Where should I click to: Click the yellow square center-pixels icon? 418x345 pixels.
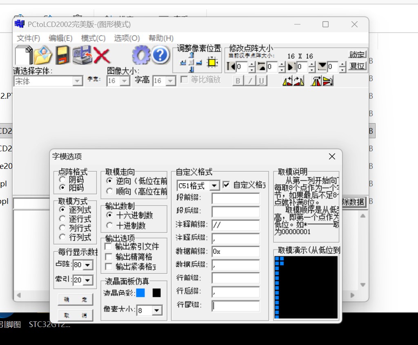211,62
